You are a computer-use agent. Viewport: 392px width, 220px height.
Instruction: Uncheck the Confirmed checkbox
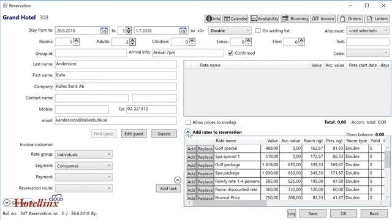(230, 53)
